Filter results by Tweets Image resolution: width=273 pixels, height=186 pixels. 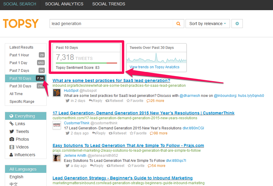pos(26,131)
